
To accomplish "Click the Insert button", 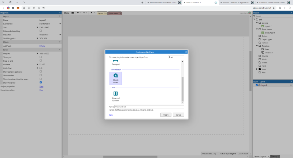I will pos(166,115).
